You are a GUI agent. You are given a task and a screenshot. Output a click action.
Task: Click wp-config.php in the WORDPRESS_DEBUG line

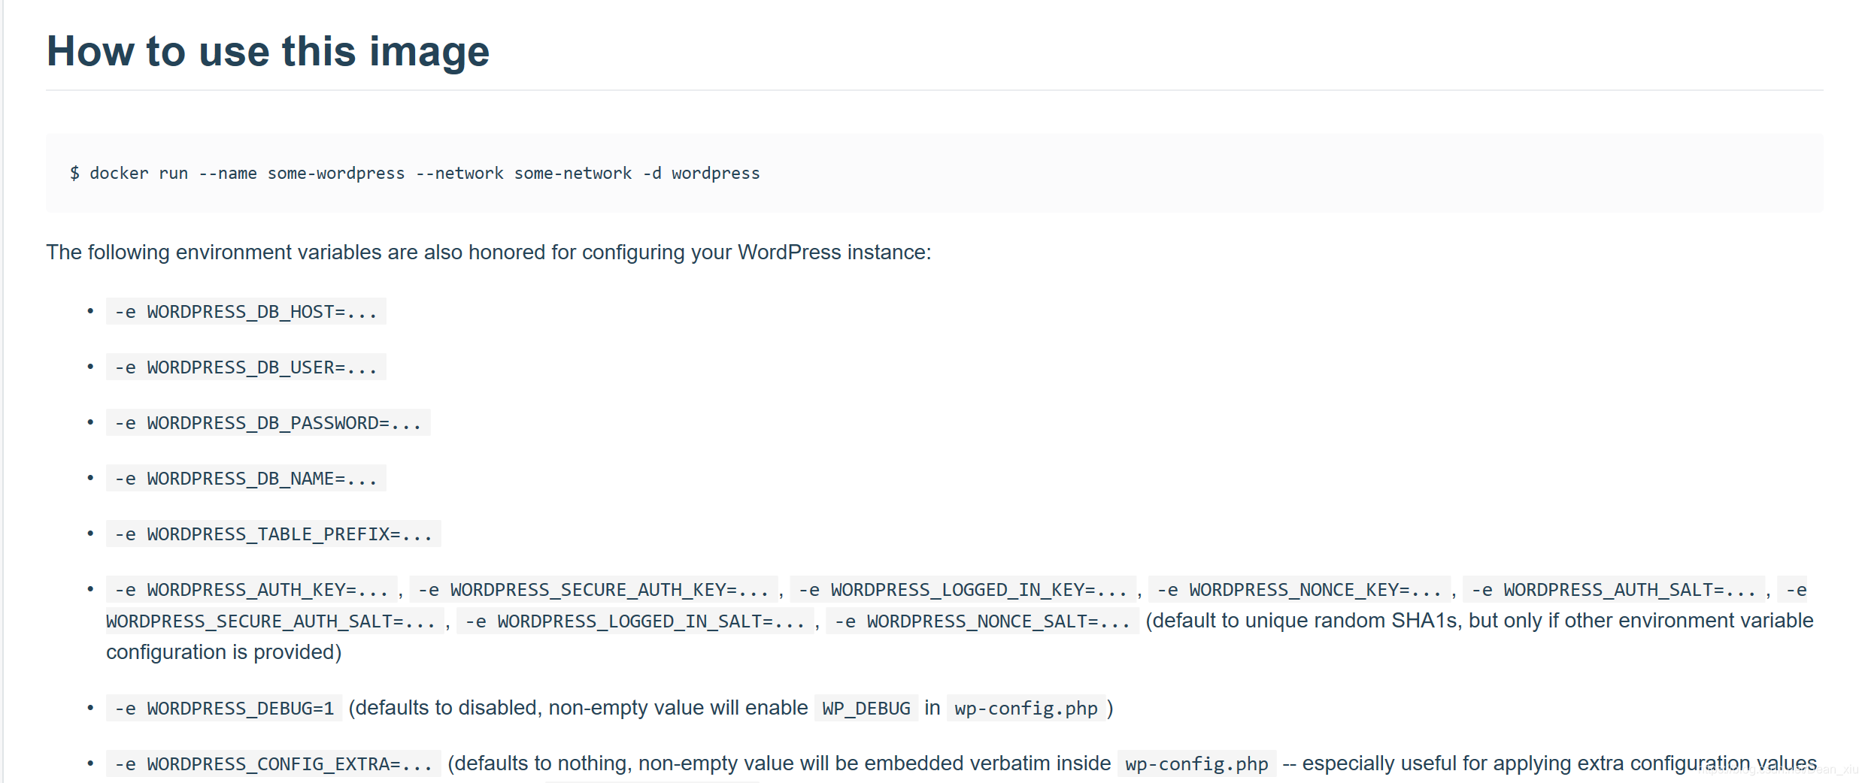click(1026, 708)
